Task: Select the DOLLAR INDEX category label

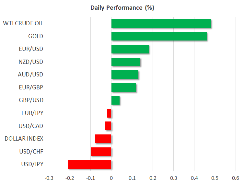Action: click(x=24, y=139)
